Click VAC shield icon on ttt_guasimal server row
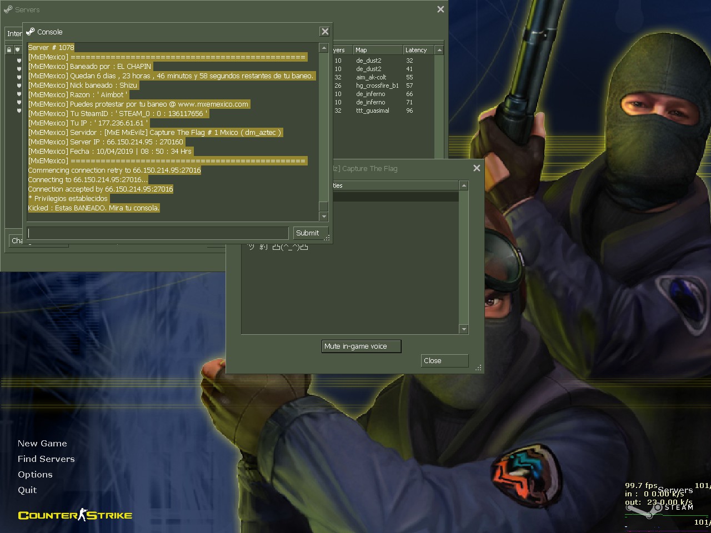 pyautogui.click(x=19, y=110)
